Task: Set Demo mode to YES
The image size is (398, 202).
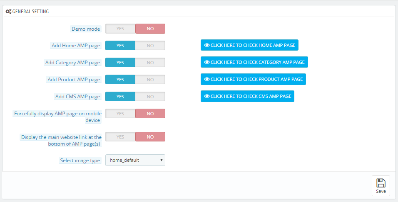Action: (120, 29)
